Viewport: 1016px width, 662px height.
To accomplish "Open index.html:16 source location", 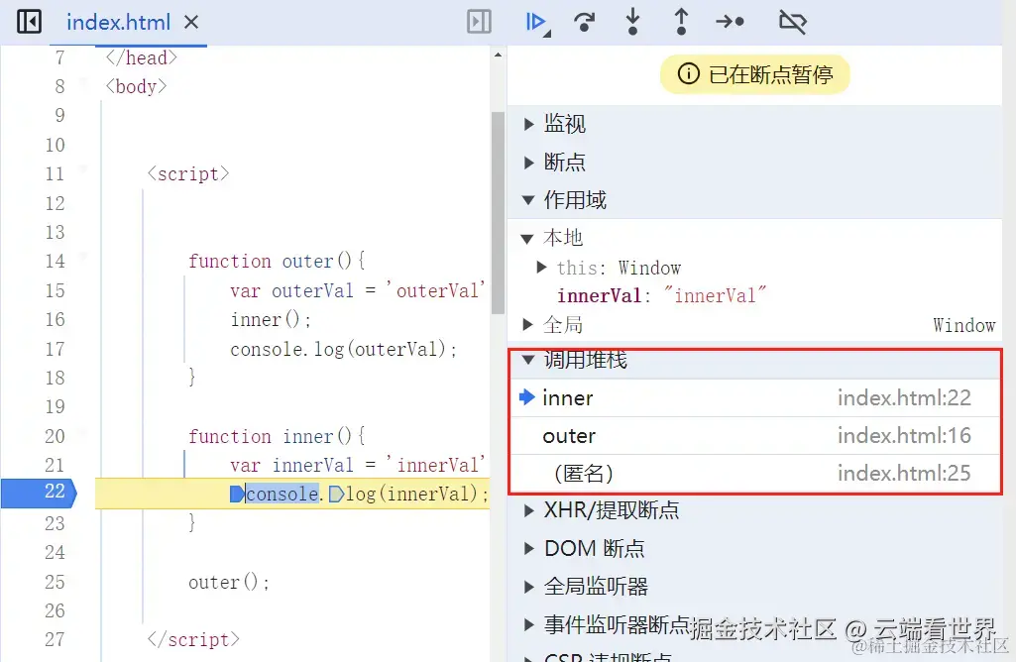I will [904, 435].
